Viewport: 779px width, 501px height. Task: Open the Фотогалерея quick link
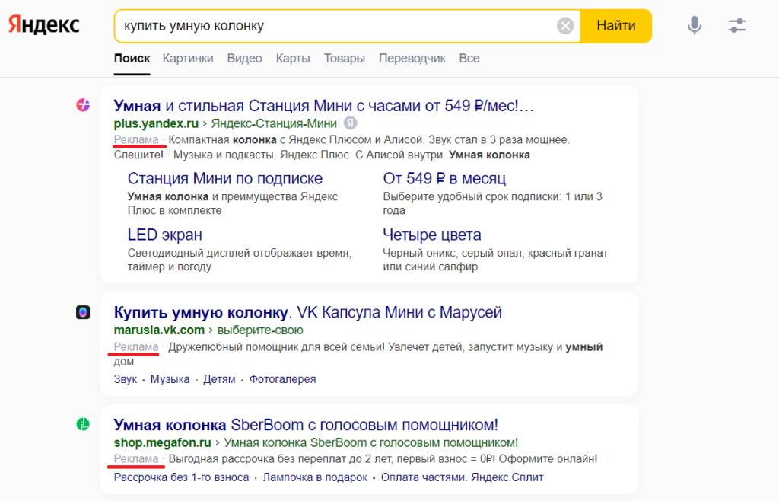282,379
